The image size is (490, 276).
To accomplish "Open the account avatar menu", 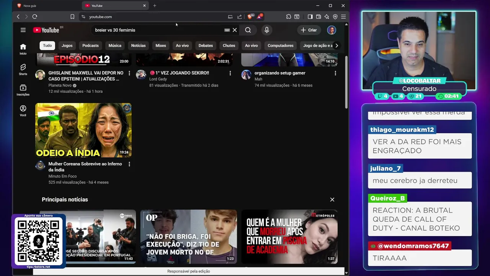I will [x=332, y=30].
